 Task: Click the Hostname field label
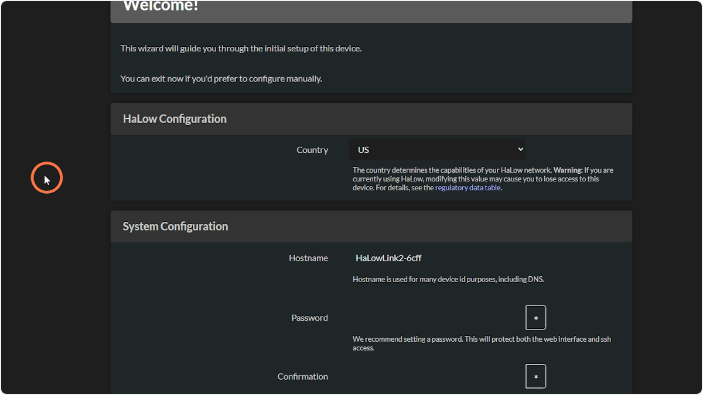point(308,257)
